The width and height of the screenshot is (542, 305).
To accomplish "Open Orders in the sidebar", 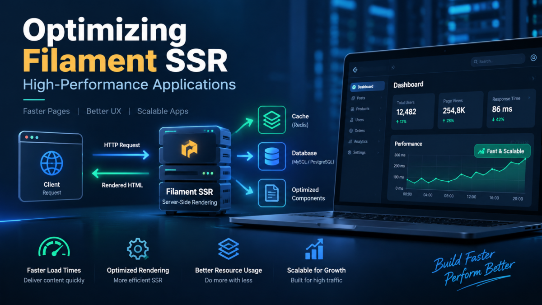I will [365, 131].
